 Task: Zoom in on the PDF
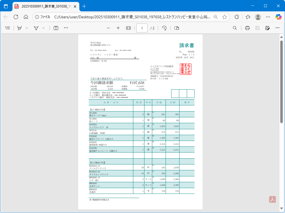point(118,28)
